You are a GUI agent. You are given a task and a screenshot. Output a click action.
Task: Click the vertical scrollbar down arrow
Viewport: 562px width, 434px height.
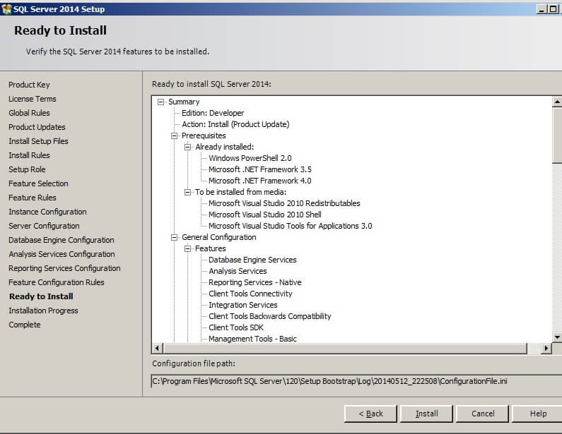tap(557, 337)
